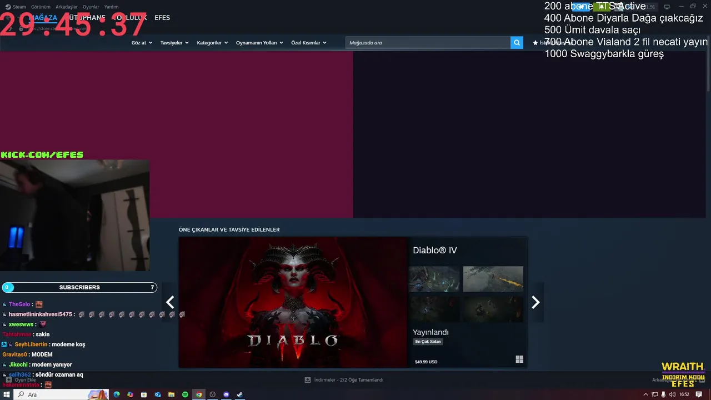Expand the Özel Kısımlar dropdown
This screenshot has height=400, width=711.
click(309, 43)
